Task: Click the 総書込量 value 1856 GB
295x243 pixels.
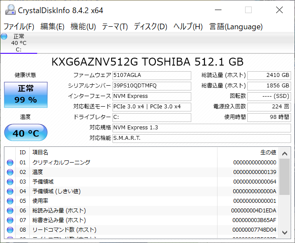Action: pyautogui.click(x=269, y=86)
